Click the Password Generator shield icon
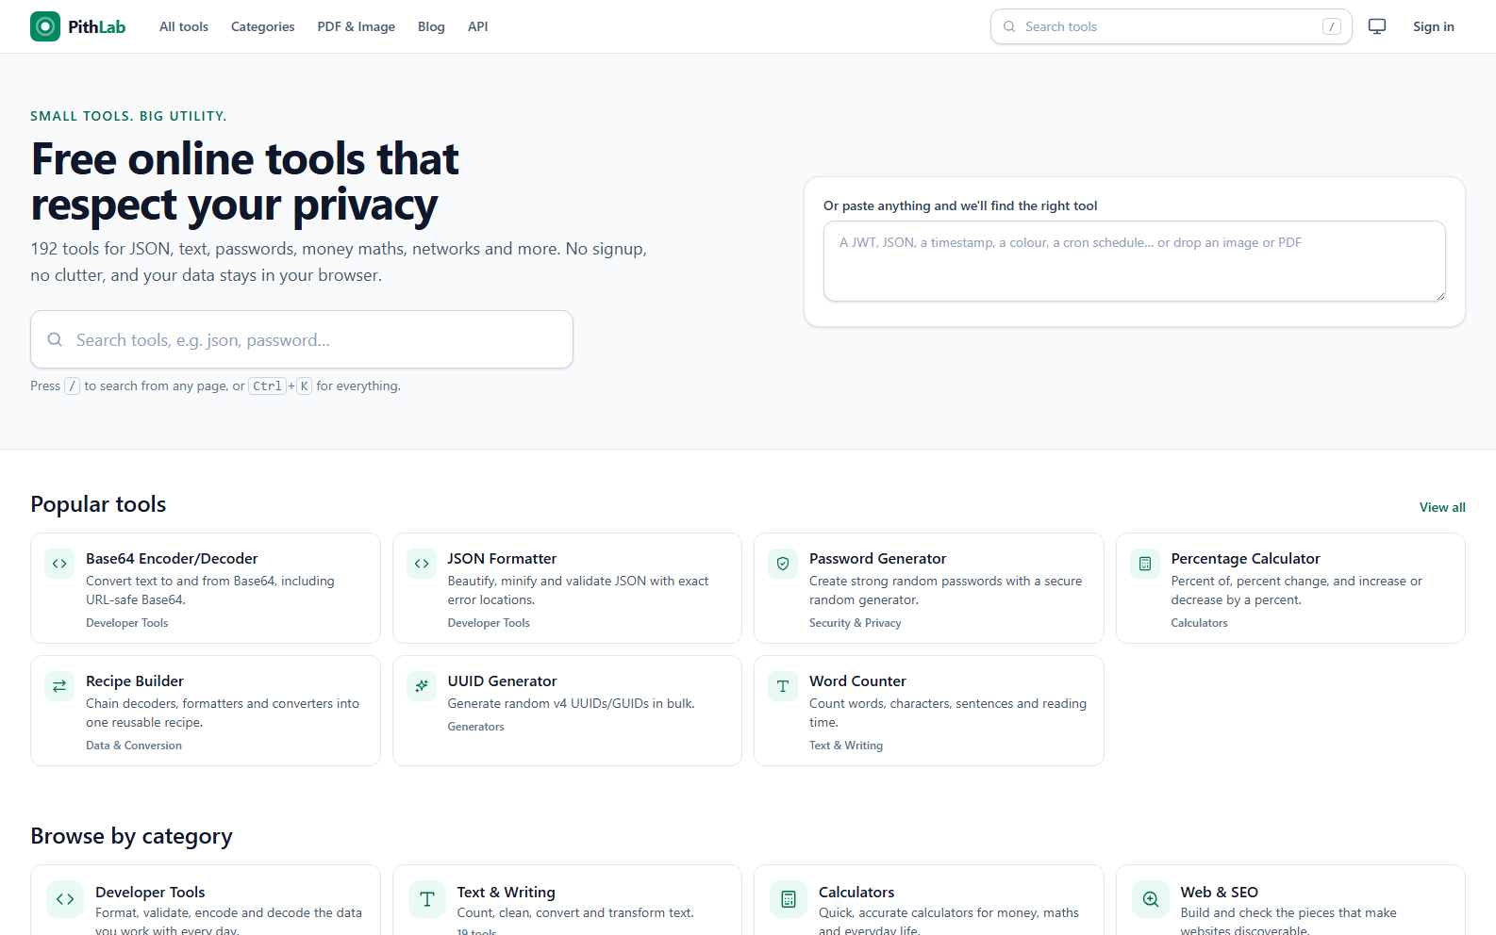The width and height of the screenshot is (1496, 935). pos(783,564)
